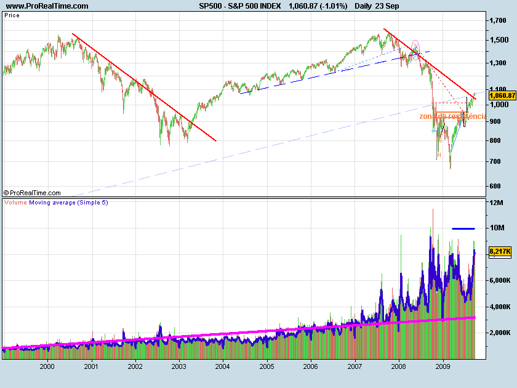This screenshot has width=517, height=388.
Task: Click the 2001 year label on time axis
Action: pos(91,366)
